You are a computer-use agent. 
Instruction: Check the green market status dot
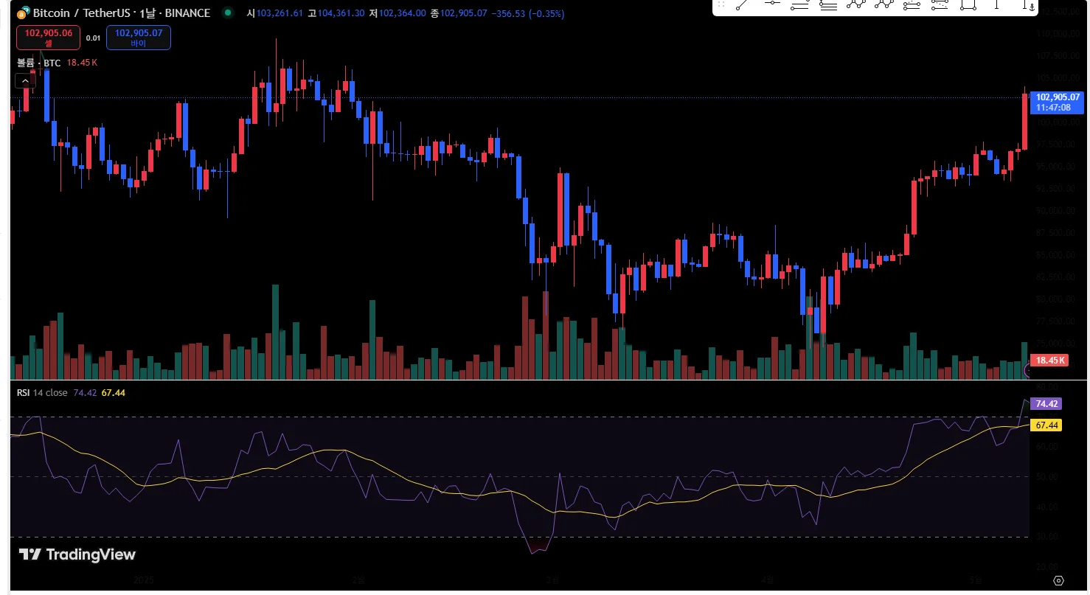click(x=229, y=13)
